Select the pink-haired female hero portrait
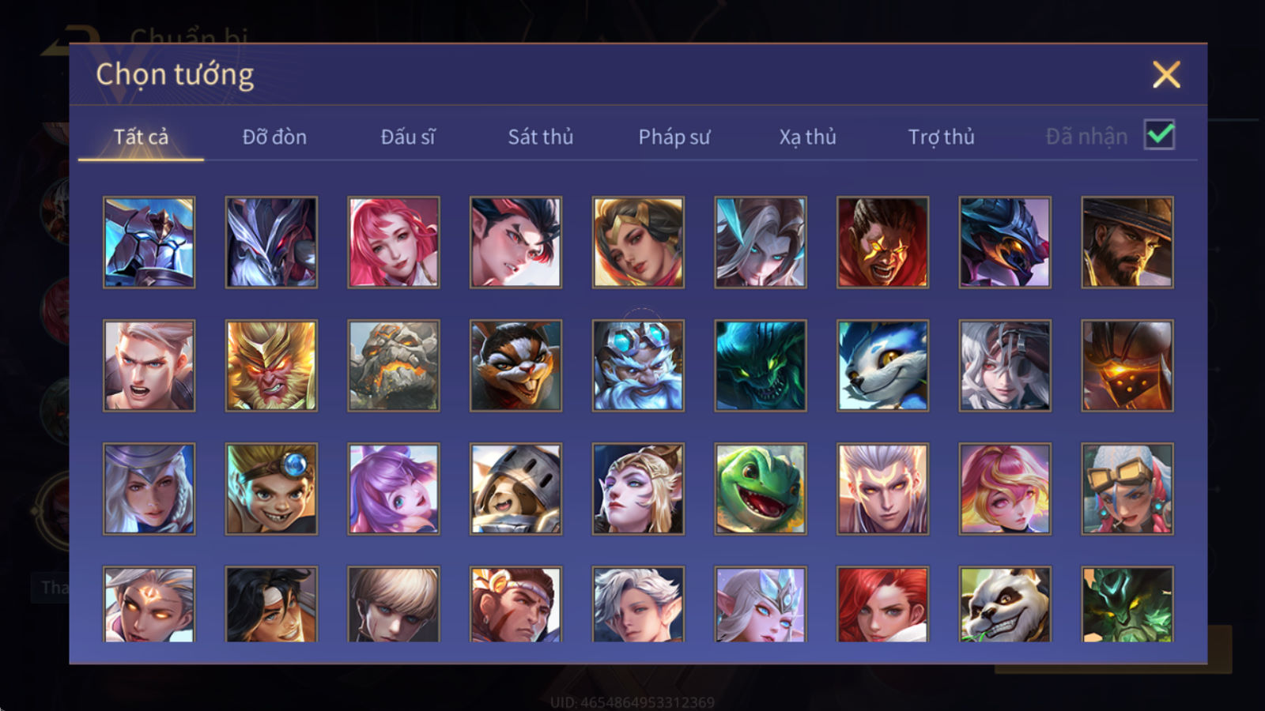Image resolution: width=1265 pixels, height=711 pixels. 393,242
